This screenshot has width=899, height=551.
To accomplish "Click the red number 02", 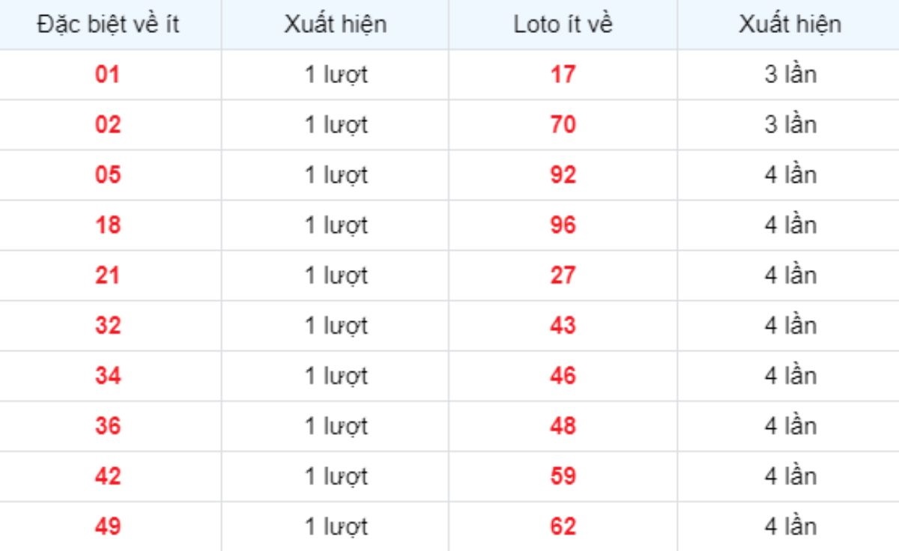I will pos(108,125).
